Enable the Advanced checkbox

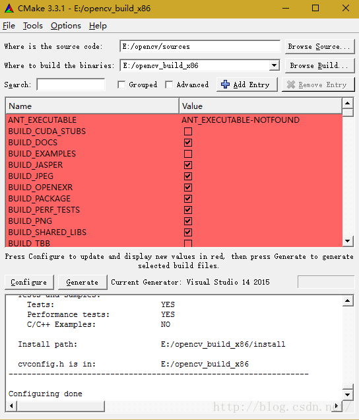pyautogui.click(x=169, y=85)
